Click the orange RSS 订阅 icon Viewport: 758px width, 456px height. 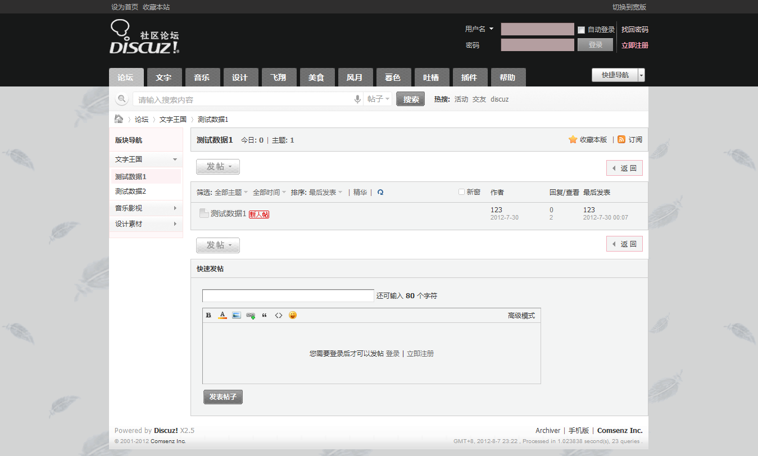click(621, 139)
